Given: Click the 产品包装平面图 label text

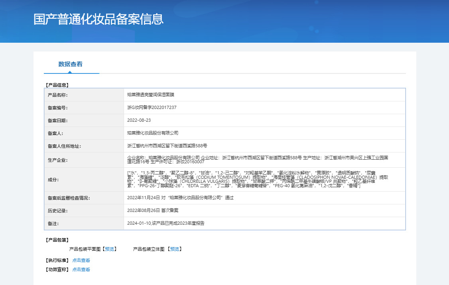Looking at the screenshot, I should [85, 249].
